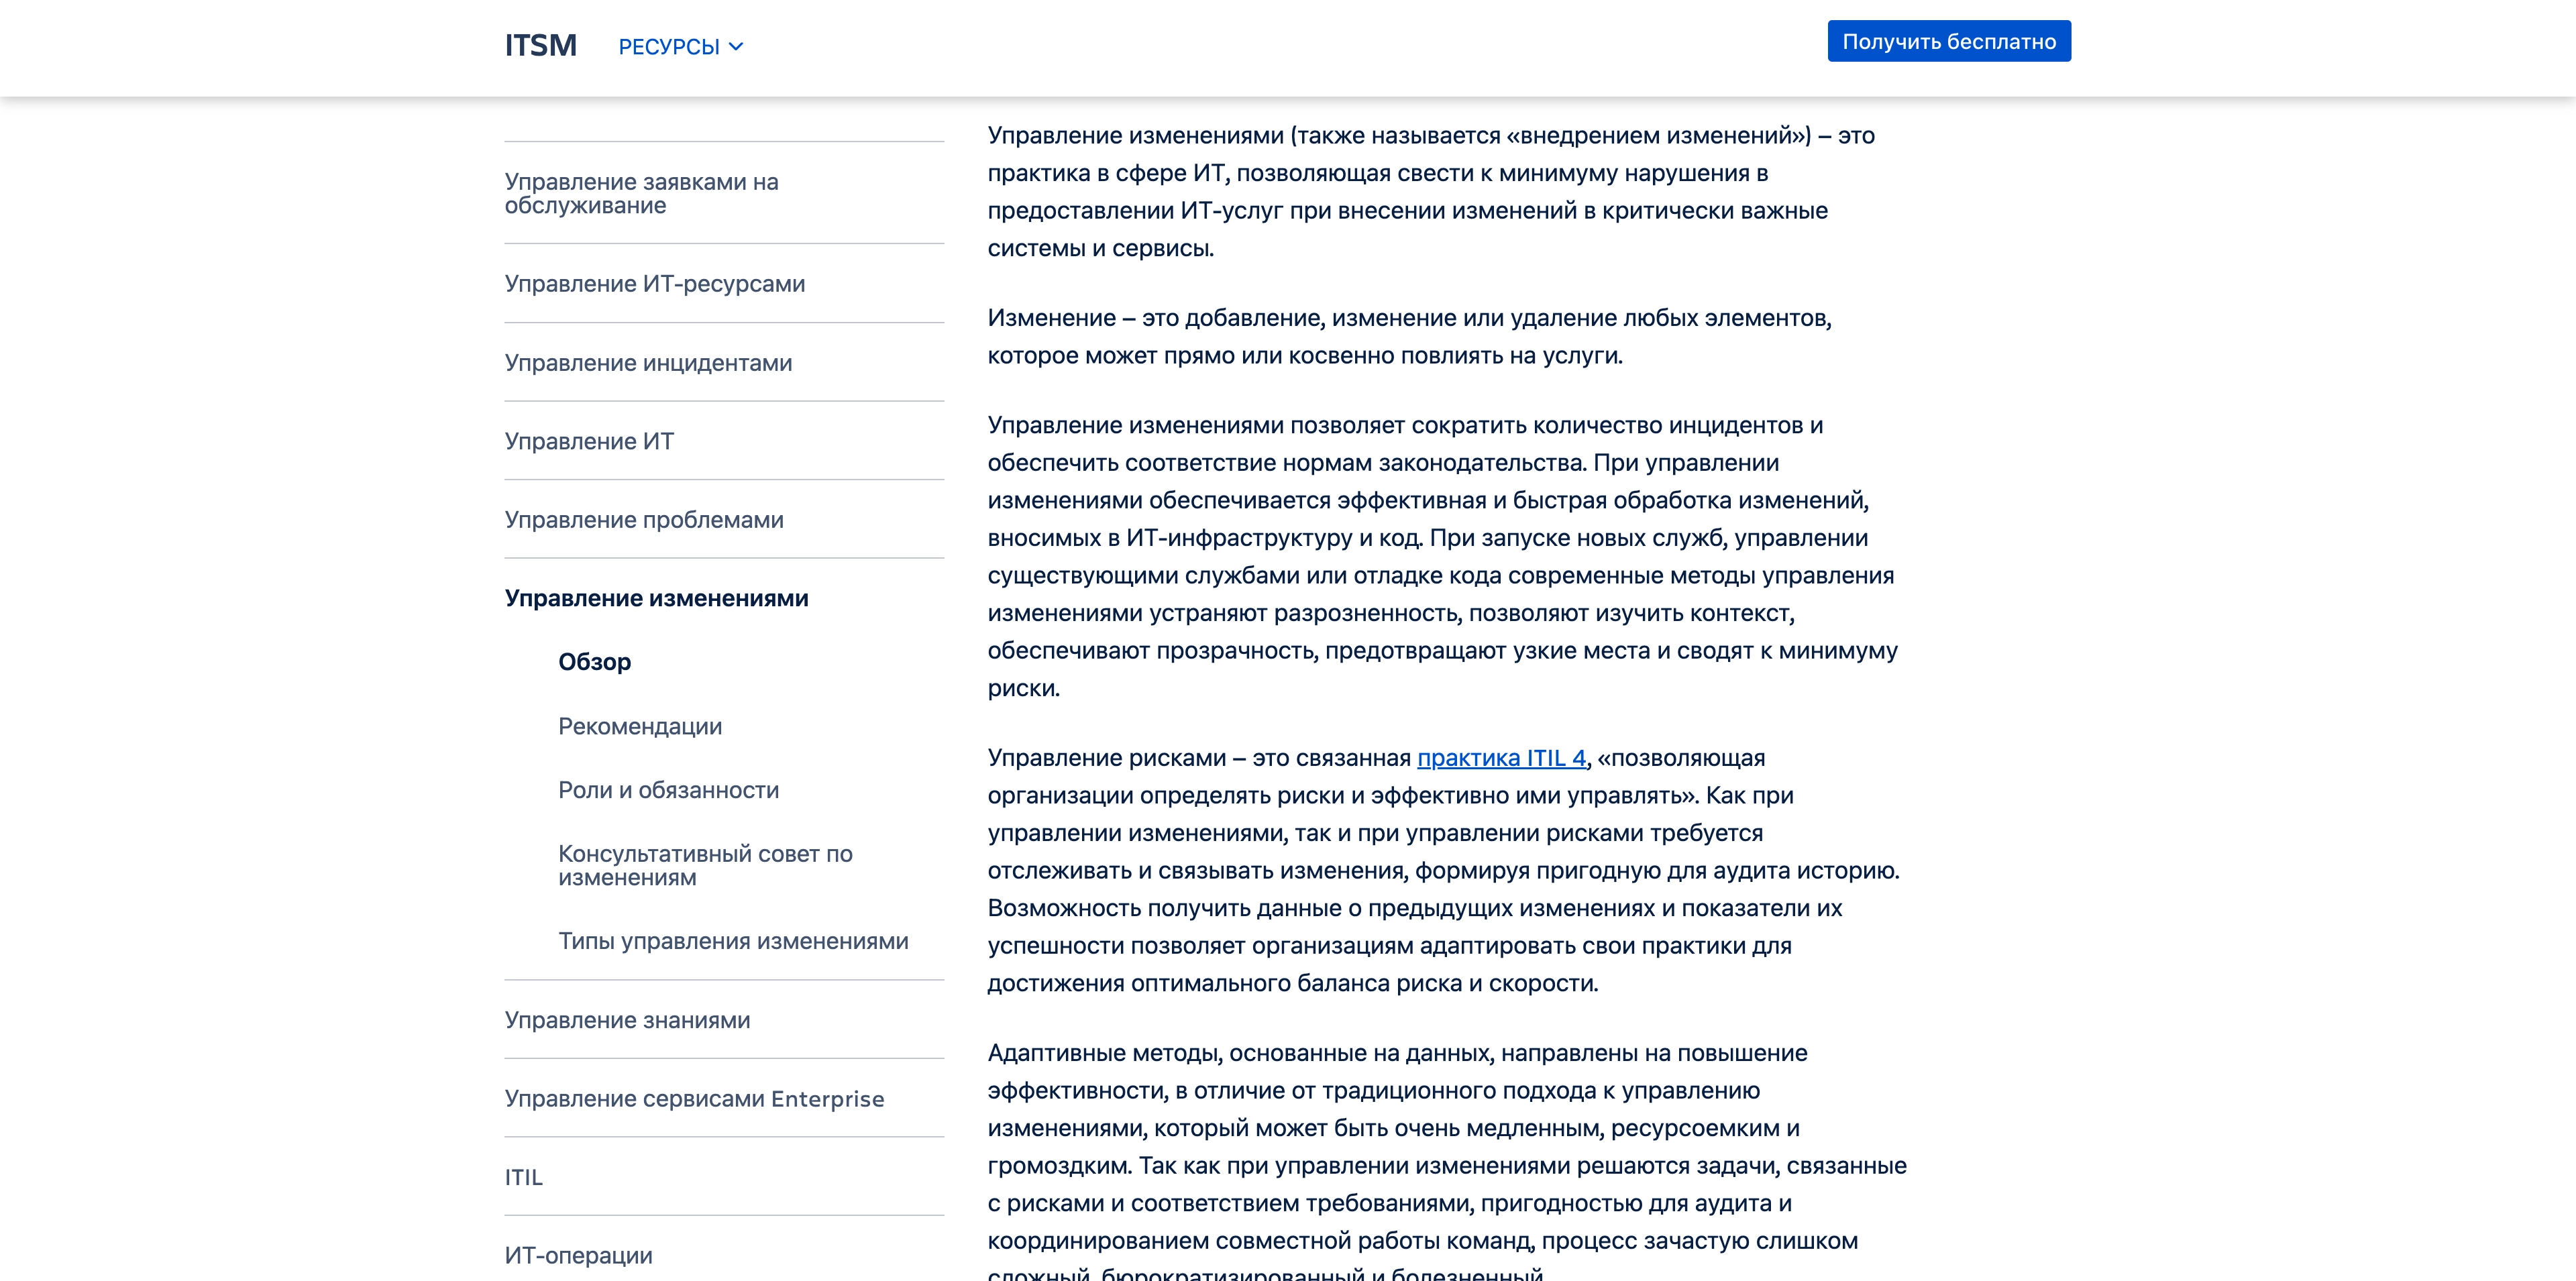Open the Рекомендации sub-item

tap(640, 726)
